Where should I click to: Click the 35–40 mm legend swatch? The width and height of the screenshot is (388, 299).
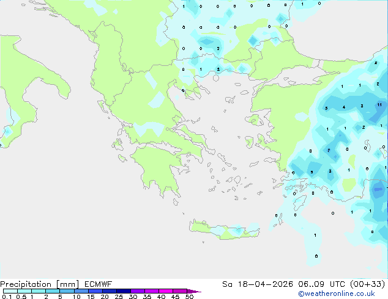tap(151, 291)
